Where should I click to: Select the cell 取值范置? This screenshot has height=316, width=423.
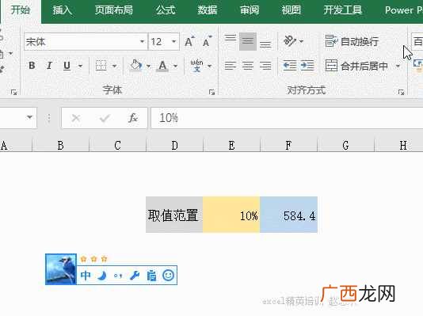coord(174,215)
